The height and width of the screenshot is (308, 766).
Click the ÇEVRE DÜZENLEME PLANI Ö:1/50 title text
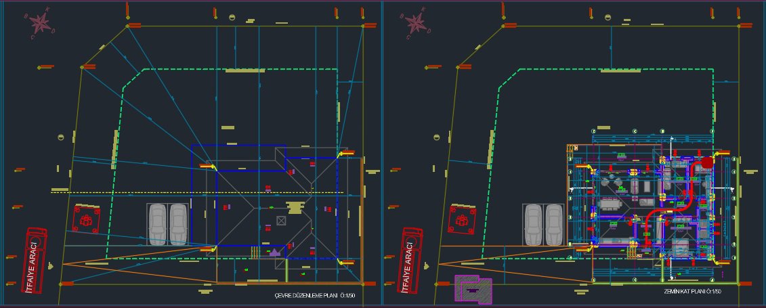coord(314,296)
